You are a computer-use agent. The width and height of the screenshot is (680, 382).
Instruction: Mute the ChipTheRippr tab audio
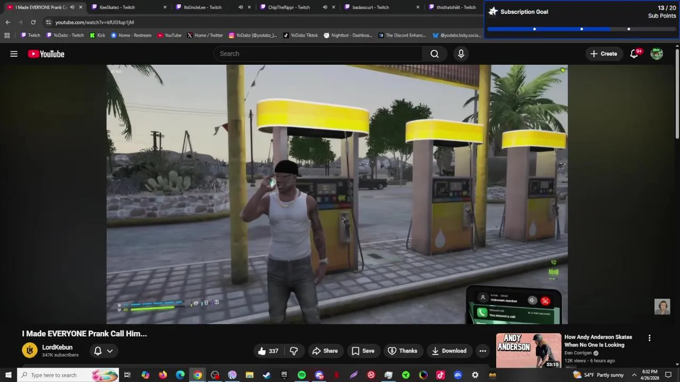click(325, 7)
